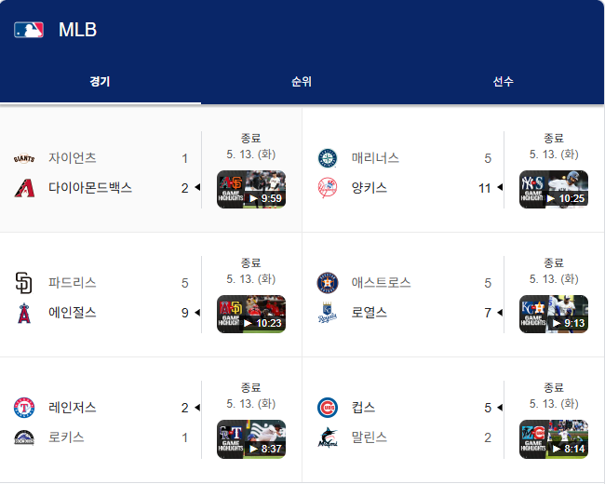Play Padres vs Angels 10:23 highlights
Viewport: 605px width, 484px height.
pos(251,315)
